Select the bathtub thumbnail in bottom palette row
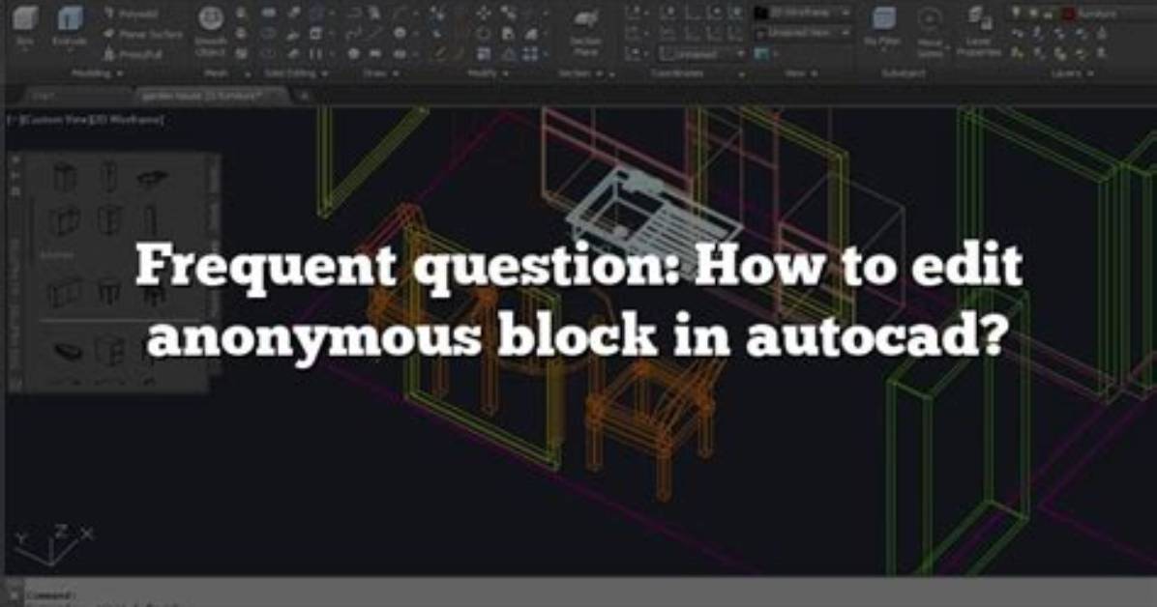The height and width of the screenshot is (607, 1157). [x=68, y=350]
